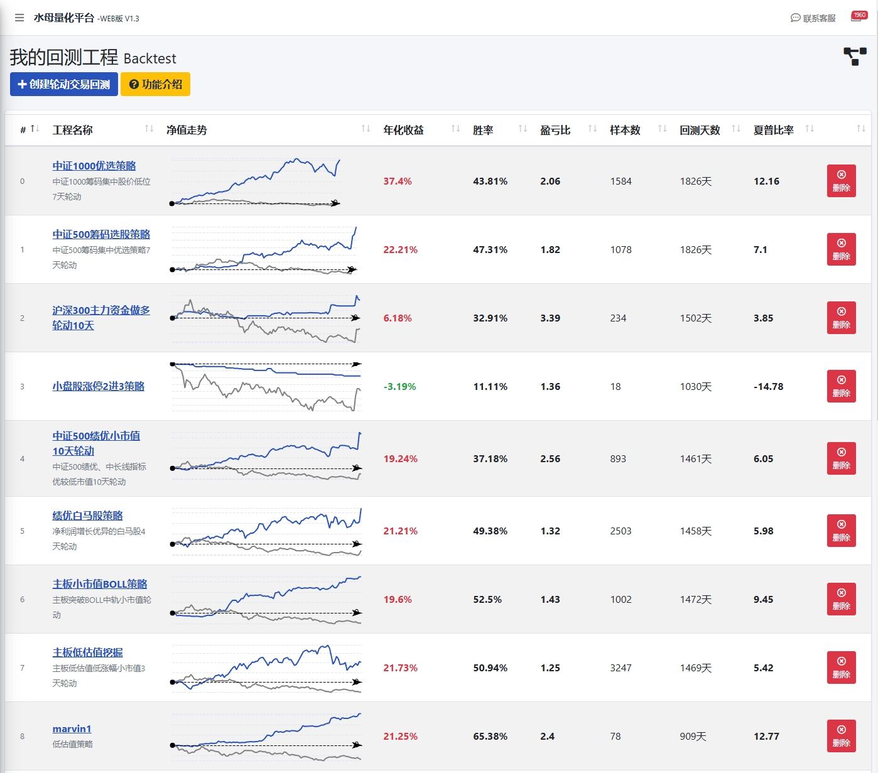Sort table by # index column
The width and height of the screenshot is (878, 773).
point(30,129)
